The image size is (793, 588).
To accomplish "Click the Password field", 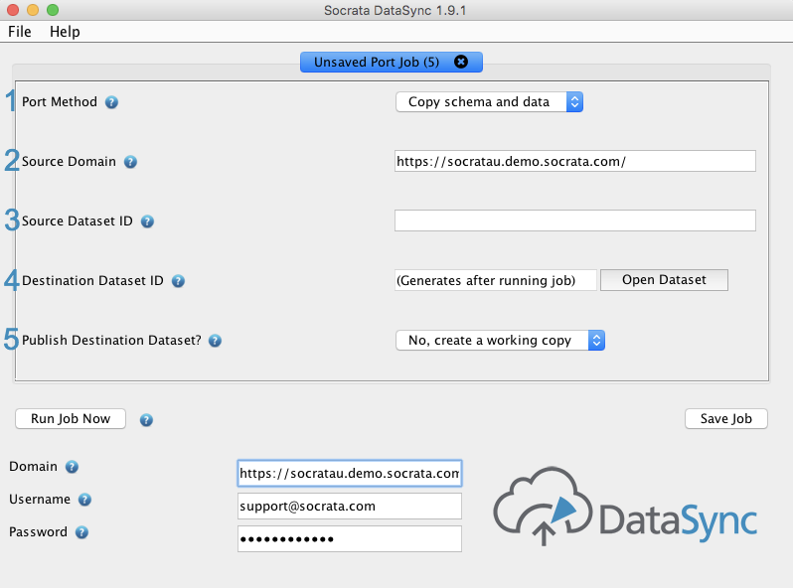I will pos(350,539).
